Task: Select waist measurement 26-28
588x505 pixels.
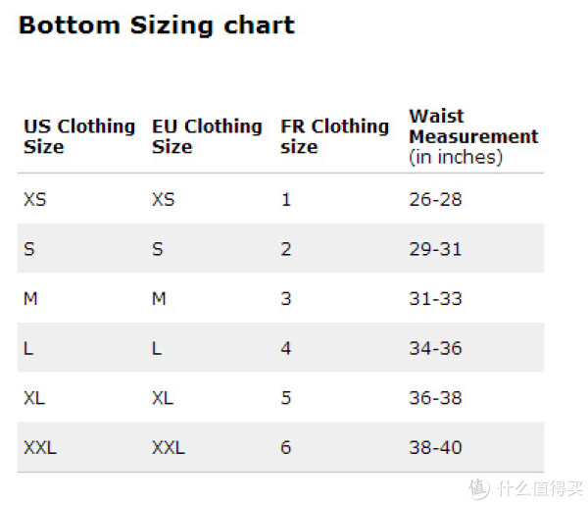Action: click(x=435, y=199)
